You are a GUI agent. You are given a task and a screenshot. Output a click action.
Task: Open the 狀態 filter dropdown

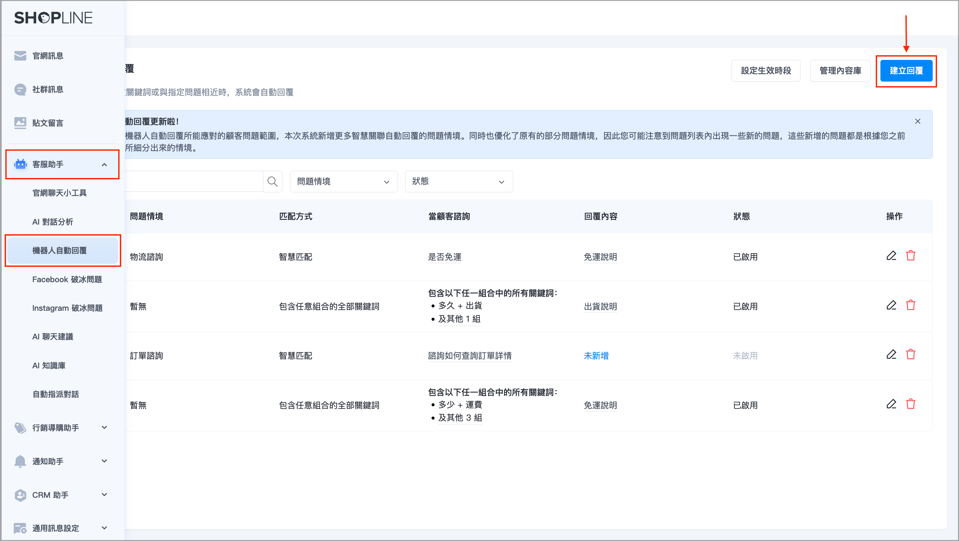click(x=458, y=182)
